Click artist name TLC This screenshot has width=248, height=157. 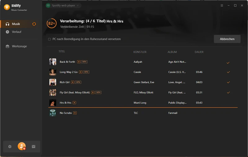tap(136, 113)
